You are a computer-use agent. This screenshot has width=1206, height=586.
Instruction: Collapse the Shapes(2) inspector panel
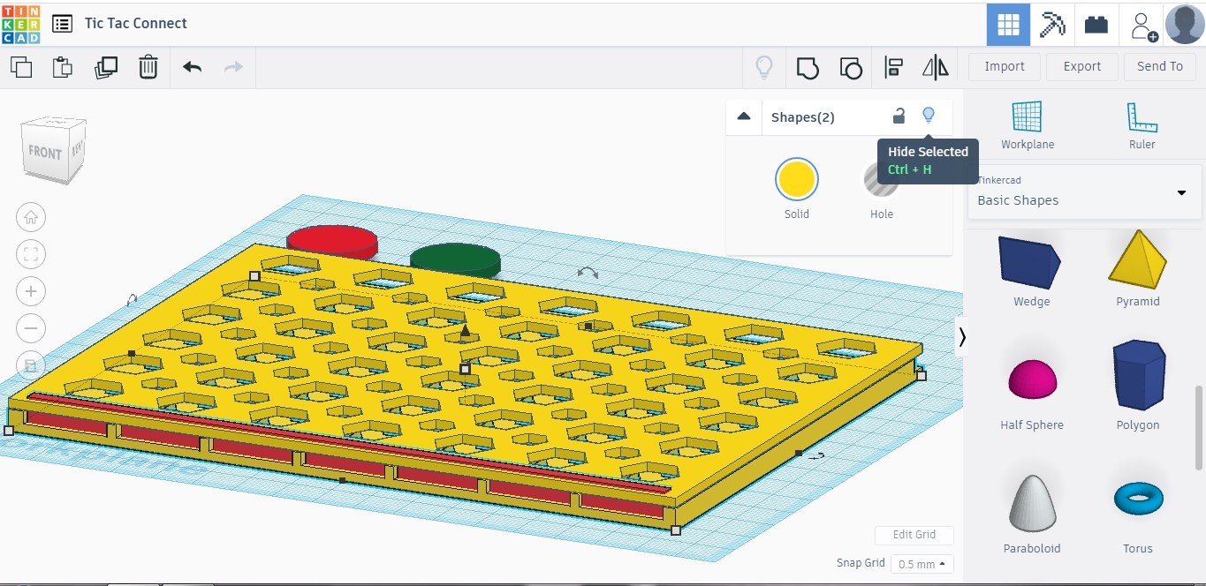[744, 116]
